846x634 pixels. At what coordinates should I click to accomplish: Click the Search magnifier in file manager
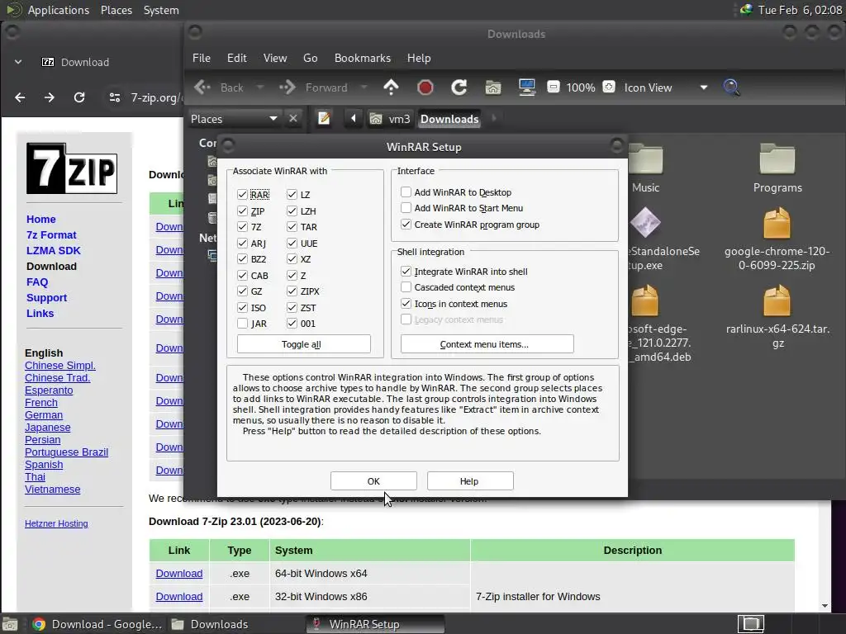click(x=731, y=88)
